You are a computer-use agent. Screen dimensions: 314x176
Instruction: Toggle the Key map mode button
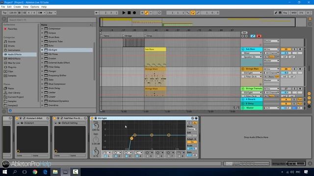pyautogui.click(x=285, y=13)
